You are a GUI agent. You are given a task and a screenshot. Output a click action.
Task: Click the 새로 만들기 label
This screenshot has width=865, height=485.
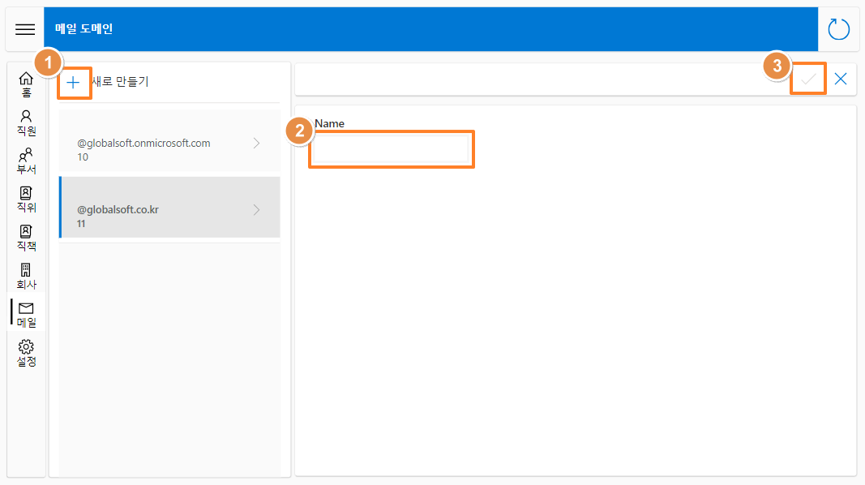click(120, 82)
